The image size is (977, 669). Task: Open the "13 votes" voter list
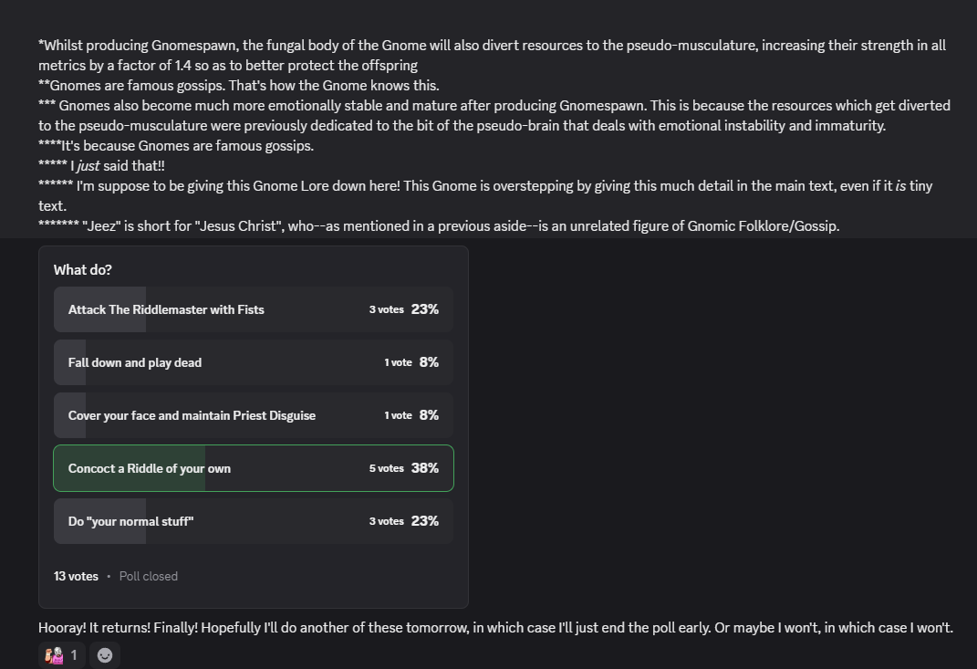(76, 576)
